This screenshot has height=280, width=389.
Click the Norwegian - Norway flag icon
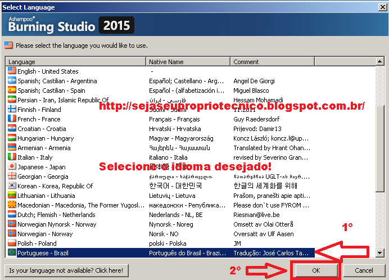pyautogui.click(x=12, y=233)
